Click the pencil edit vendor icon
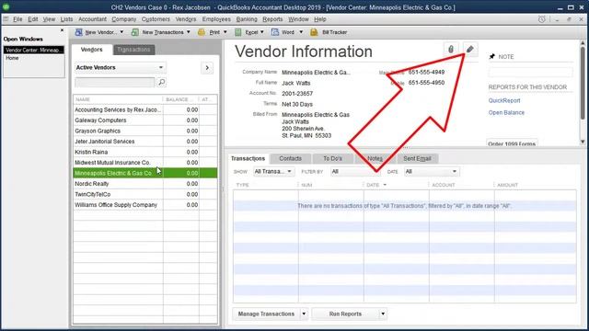Screen dimensions: 589x331 [x=470, y=49]
